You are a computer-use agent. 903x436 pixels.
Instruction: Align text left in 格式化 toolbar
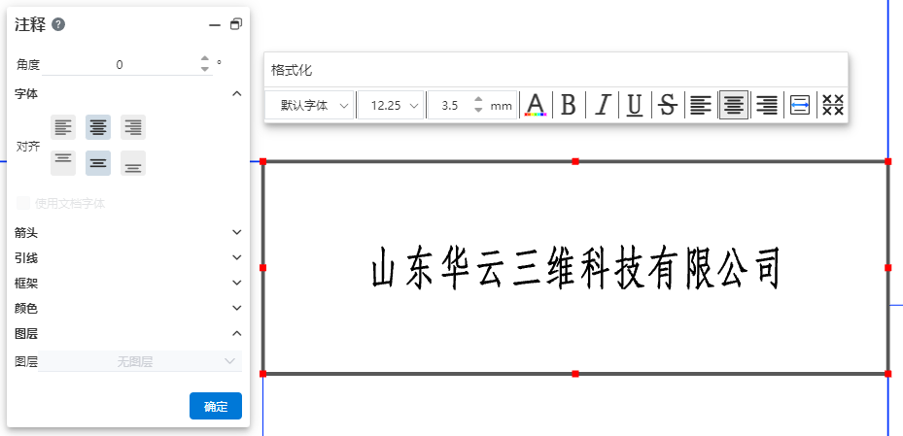click(x=701, y=105)
